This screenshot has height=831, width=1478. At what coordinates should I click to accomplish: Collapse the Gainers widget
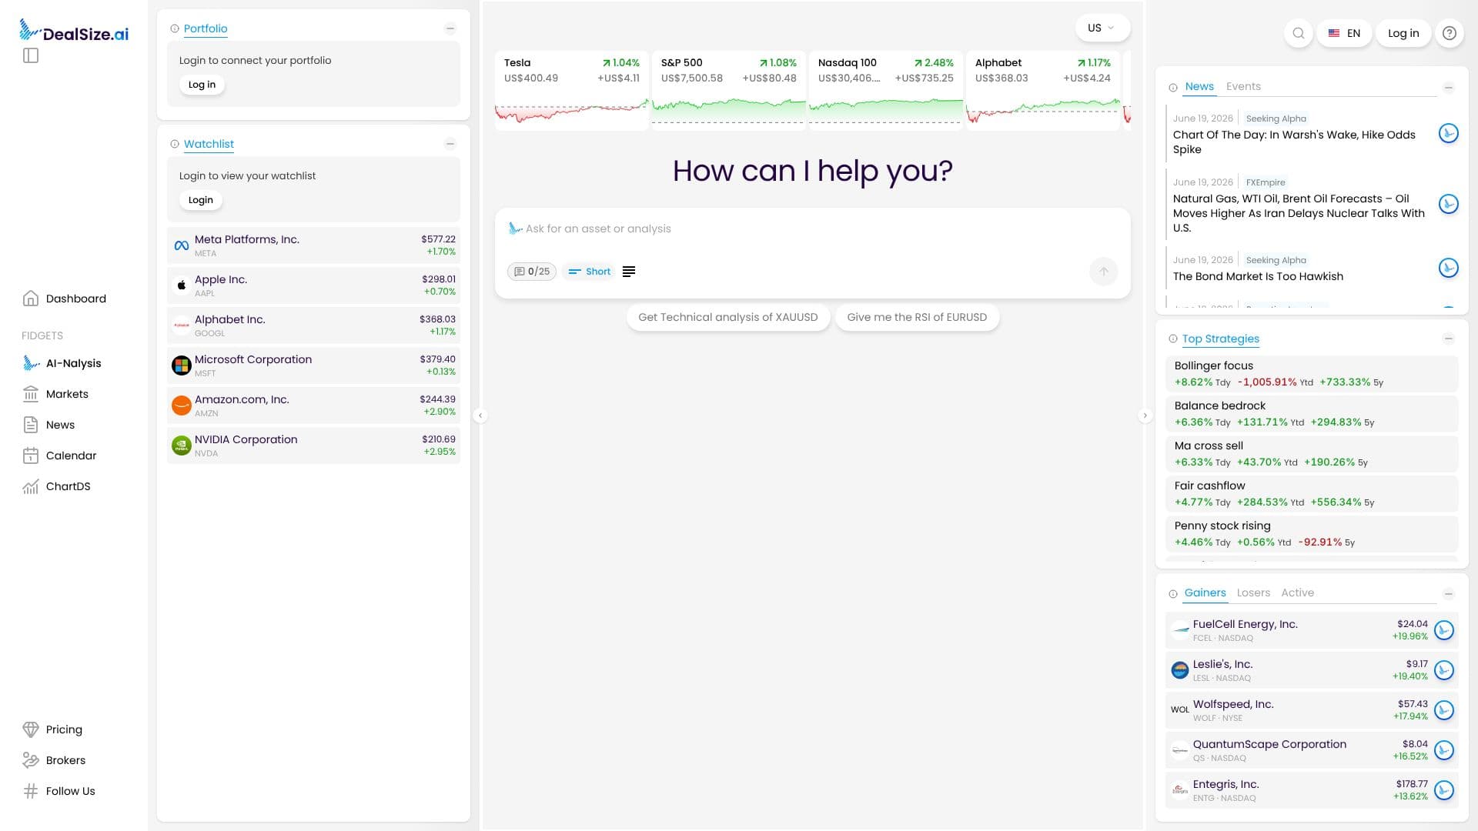coord(1449,593)
